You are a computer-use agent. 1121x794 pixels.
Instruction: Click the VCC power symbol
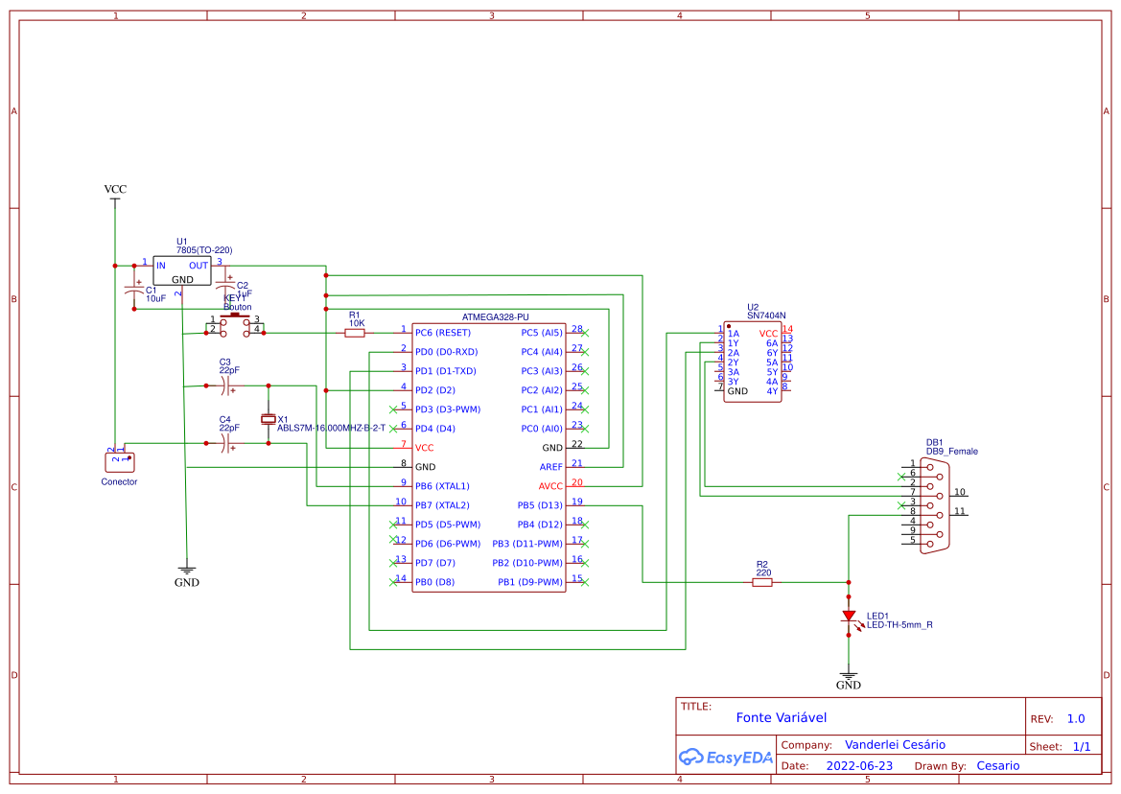[x=115, y=190]
